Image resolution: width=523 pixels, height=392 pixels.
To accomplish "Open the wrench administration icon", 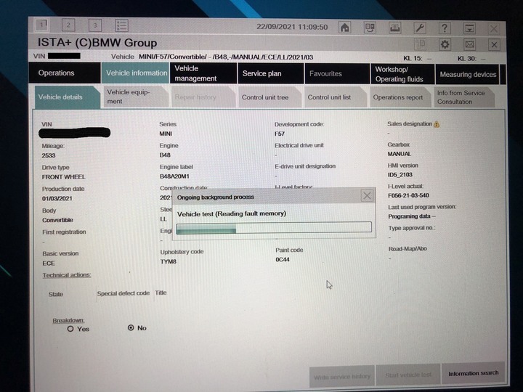I will [x=420, y=28].
